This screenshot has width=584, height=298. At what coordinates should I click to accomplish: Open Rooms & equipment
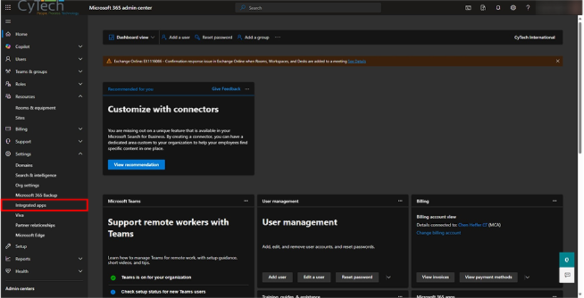pyautogui.click(x=36, y=108)
